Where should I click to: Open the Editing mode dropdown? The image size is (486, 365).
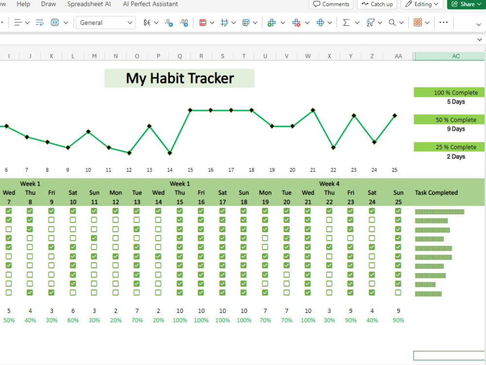pos(422,4)
